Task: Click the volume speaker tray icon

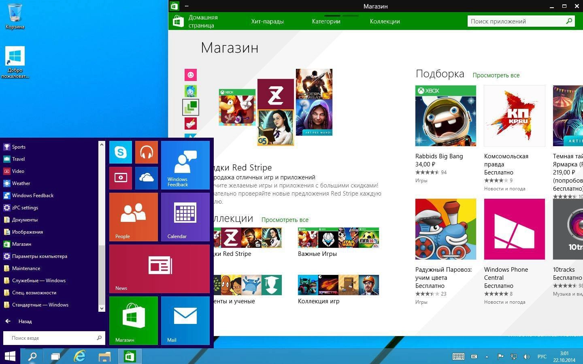Action: pyautogui.click(x=526, y=357)
